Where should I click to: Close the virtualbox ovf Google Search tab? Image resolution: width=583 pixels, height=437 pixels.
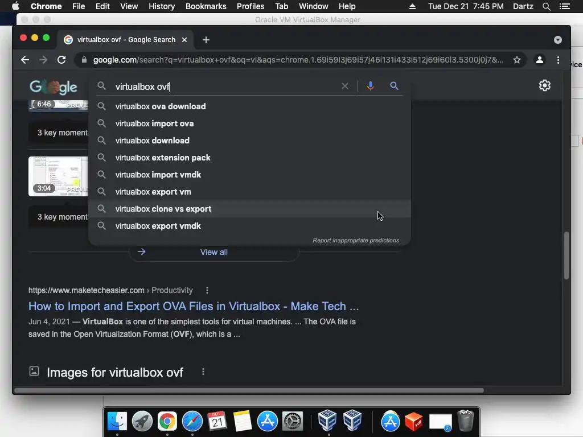pyautogui.click(x=184, y=40)
